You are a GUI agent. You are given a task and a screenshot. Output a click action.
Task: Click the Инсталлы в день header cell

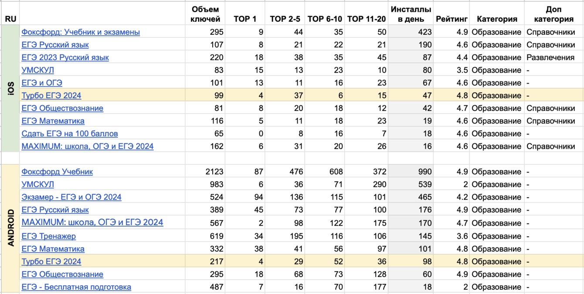point(411,14)
